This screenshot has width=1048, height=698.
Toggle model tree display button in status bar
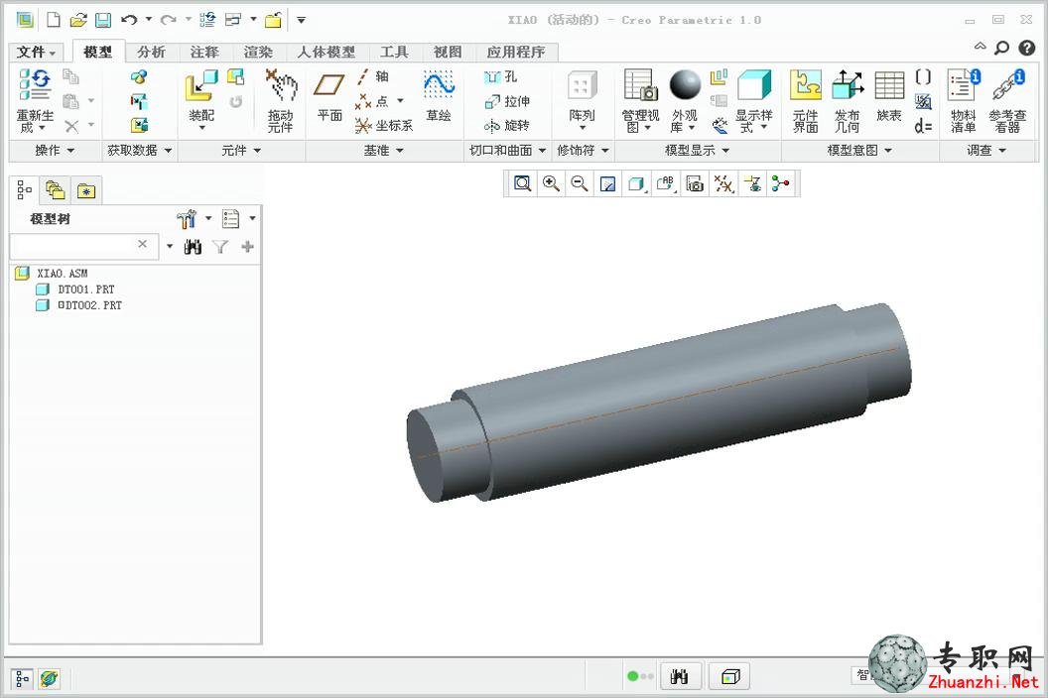pyautogui.click(x=22, y=678)
